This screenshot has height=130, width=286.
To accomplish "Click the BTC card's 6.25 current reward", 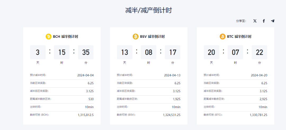I will 264,83.
